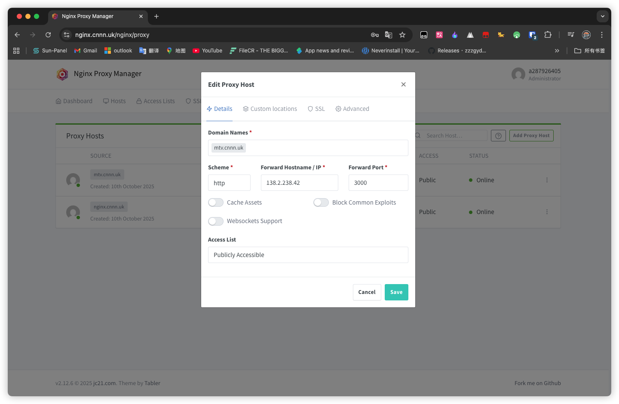619x404 pixels.
Task: Turn on Block Common Exploits
Action: pos(321,202)
